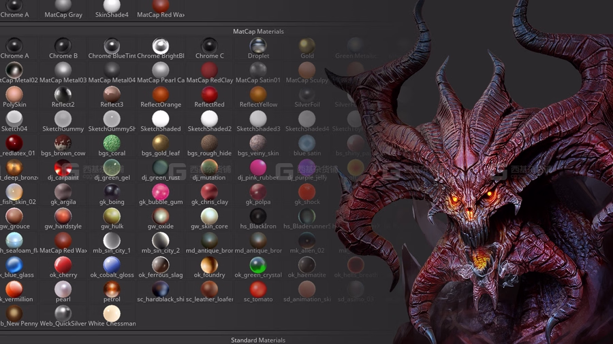Image resolution: width=613 pixels, height=344 pixels.
Task: Choose the MatCap Satin01 material
Action: point(258,73)
